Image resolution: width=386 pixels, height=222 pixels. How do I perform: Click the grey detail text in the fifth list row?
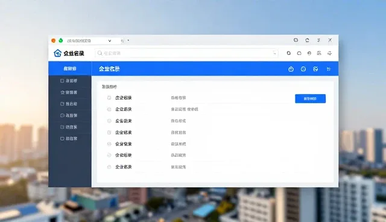179,144
